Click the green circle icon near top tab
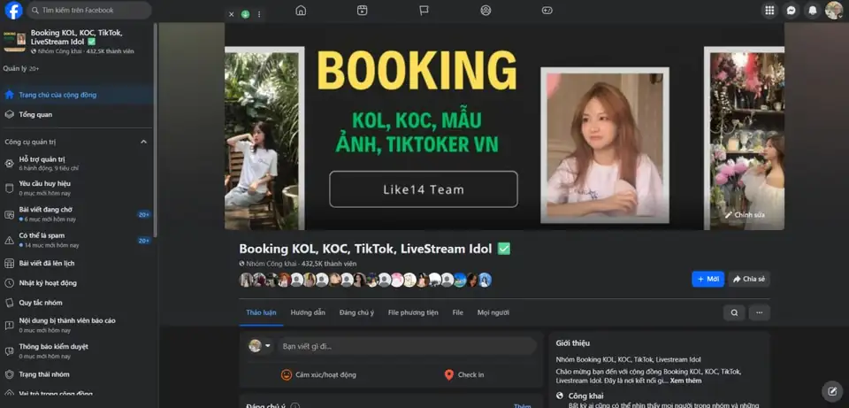Screen dimensions: 849x408 pyautogui.click(x=245, y=14)
